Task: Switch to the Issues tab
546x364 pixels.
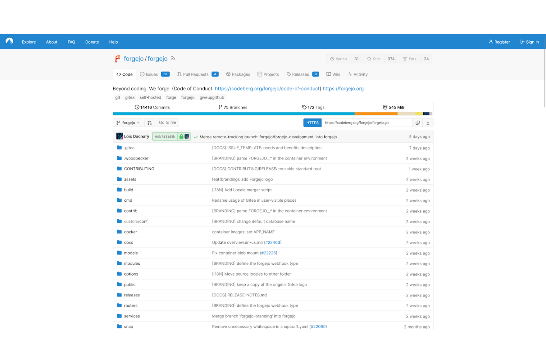Action: click(x=152, y=74)
